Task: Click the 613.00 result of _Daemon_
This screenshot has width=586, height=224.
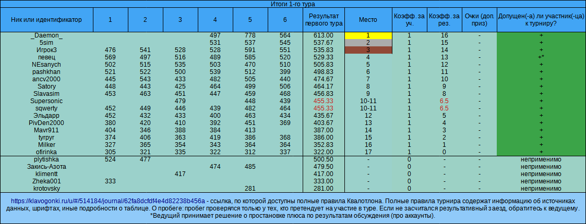Action: (324, 35)
